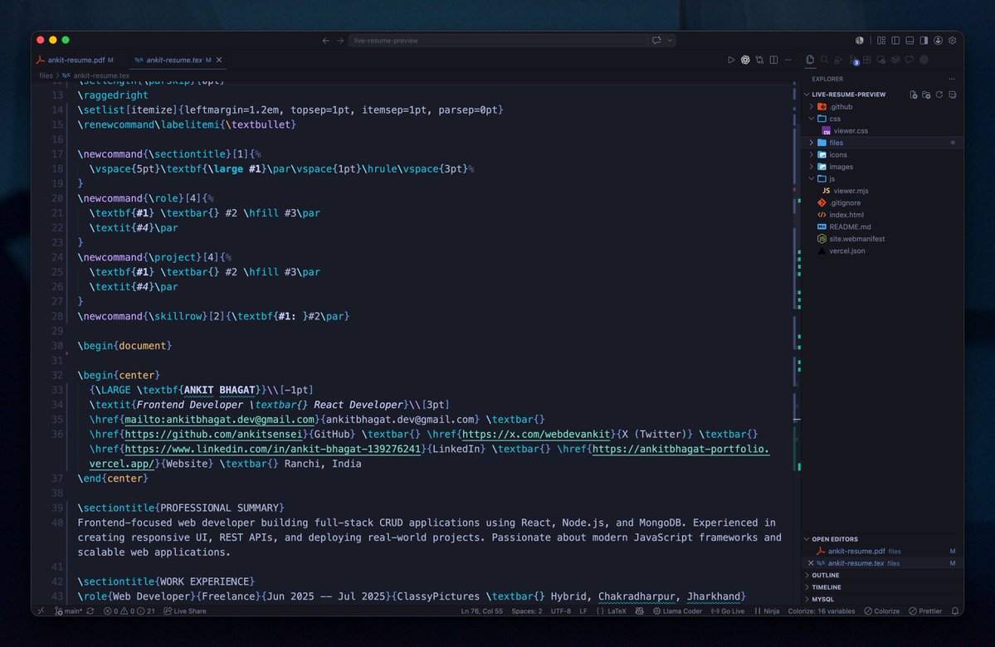Open command center dropdown arrow
The image size is (995, 647).
click(x=670, y=40)
